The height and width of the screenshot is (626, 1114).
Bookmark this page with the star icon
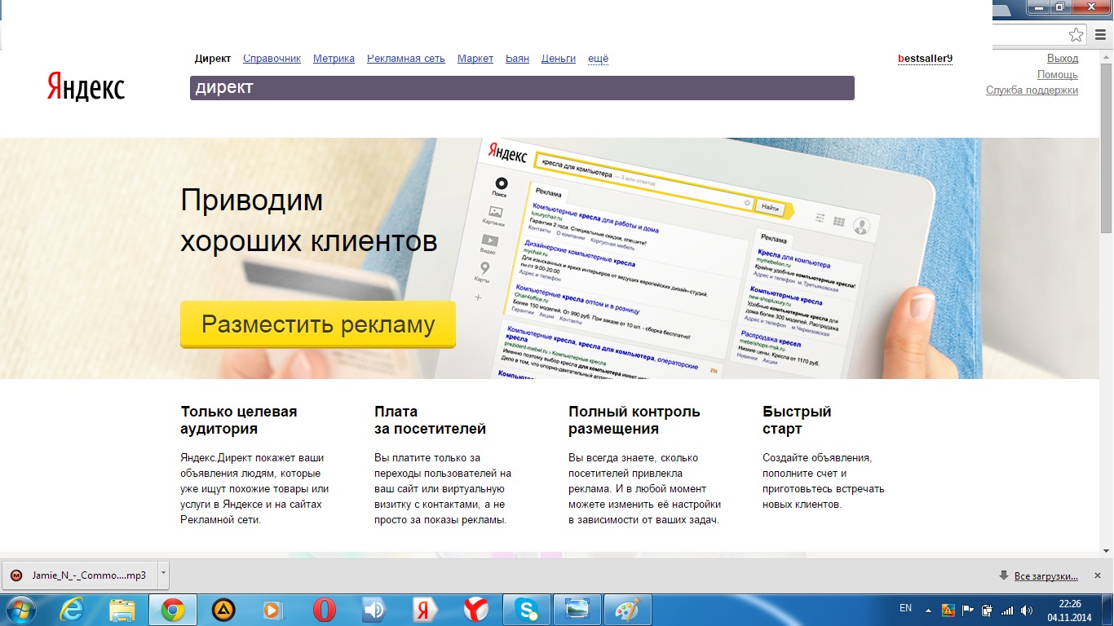[x=1076, y=35]
